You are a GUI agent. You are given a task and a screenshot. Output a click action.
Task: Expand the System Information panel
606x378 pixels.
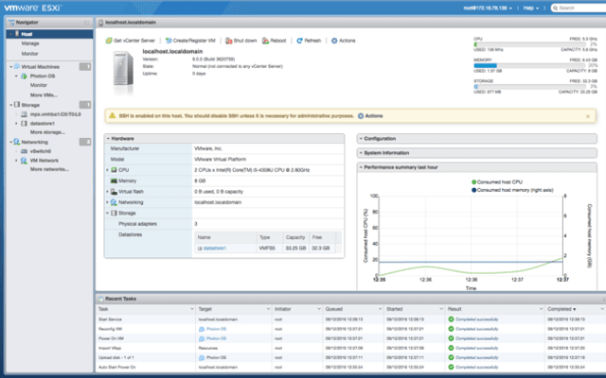click(361, 153)
